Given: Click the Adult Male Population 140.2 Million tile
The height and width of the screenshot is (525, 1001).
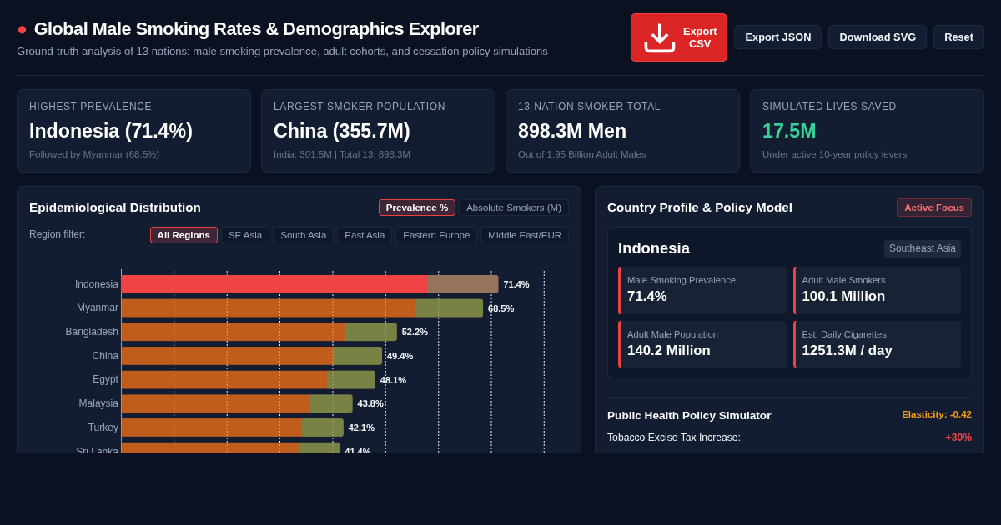Looking at the screenshot, I should pos(702,344).
